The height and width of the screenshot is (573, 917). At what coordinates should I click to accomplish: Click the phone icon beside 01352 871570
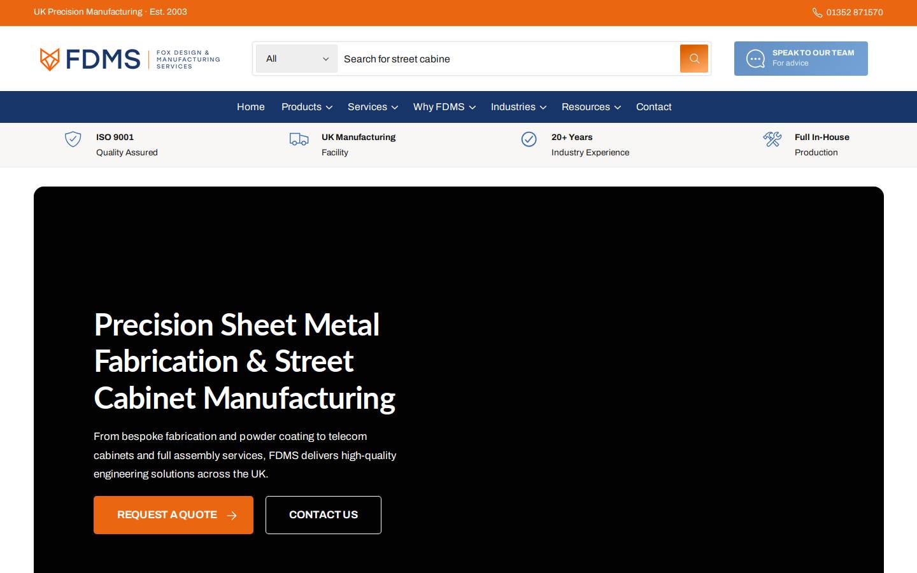[817, 13]
